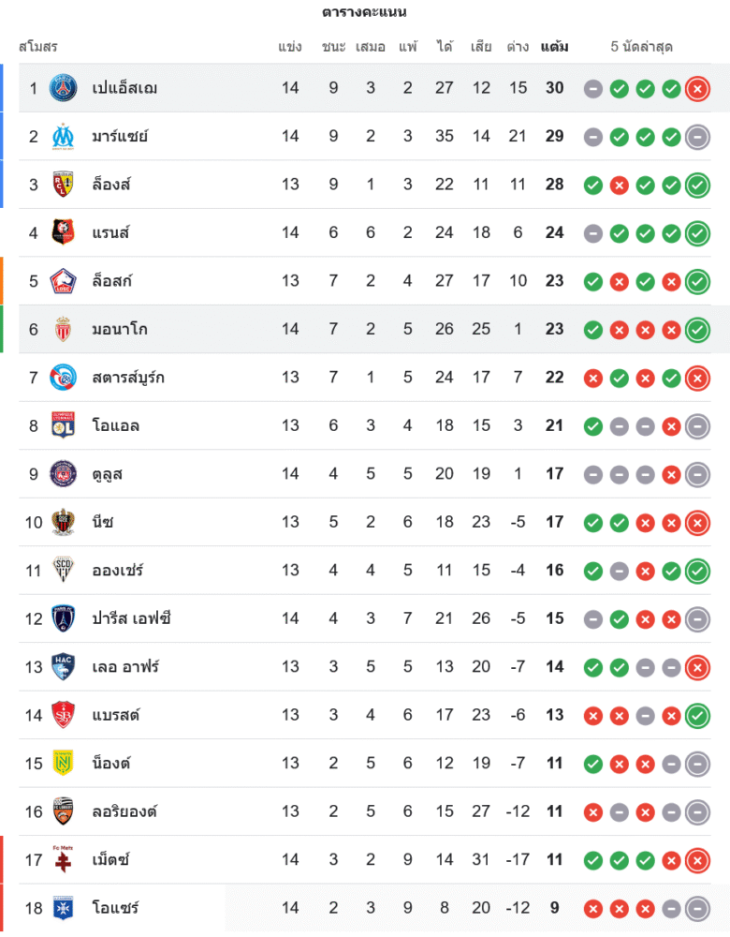The height and width of the screenshot is (937, 730).
Task: Click the Marseille club crest
Action: tap(64, 137)
